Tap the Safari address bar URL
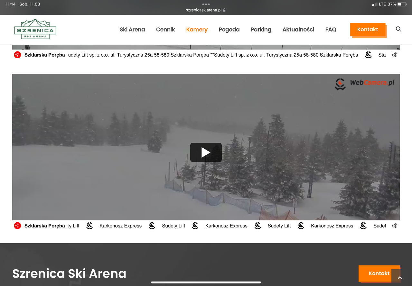The width and height of the screenshot is (412, 286). coord(206,10)
